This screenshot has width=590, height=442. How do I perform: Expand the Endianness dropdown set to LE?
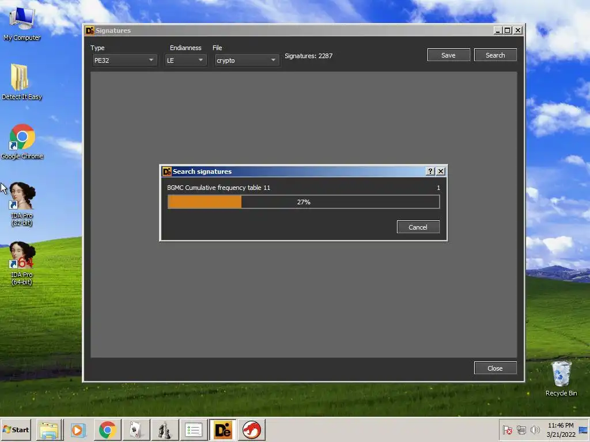click(x=186, y=60)
